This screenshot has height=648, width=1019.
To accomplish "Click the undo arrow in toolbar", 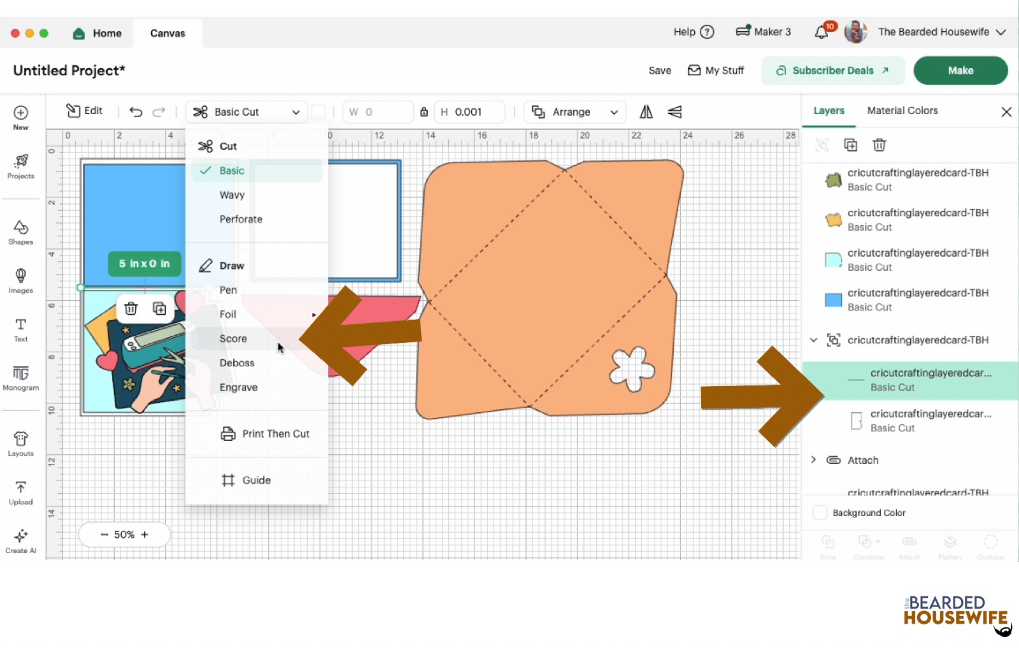I will [x=136, y=112].
